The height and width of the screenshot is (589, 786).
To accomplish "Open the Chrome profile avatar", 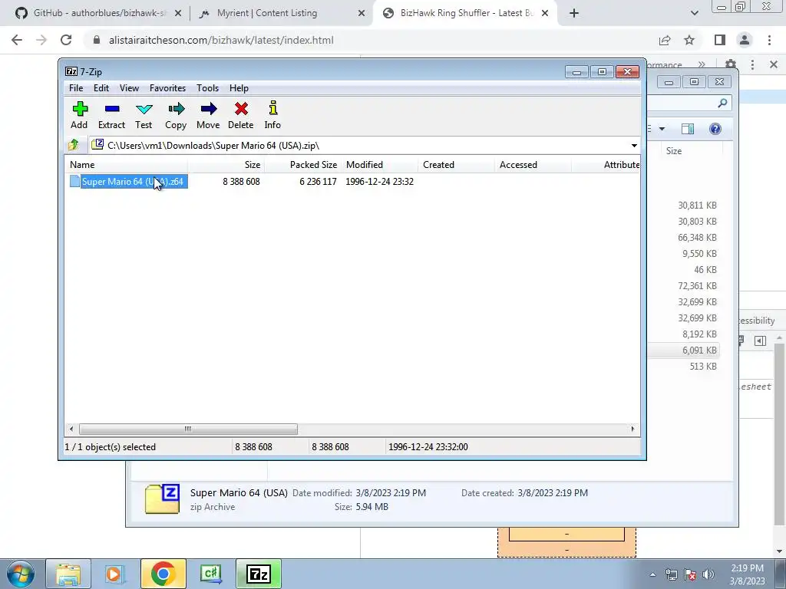I will [745, 40].
